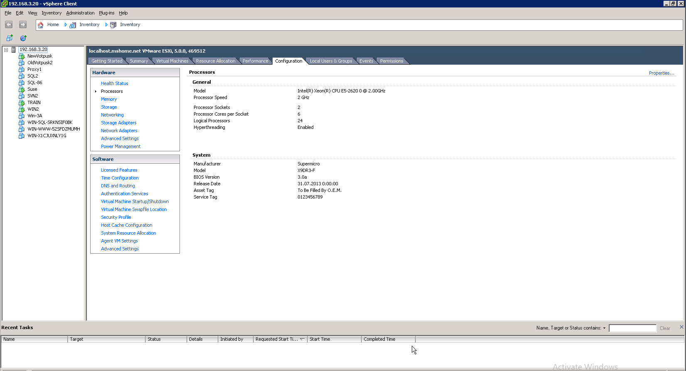Click the VM icon next to WIN-SQL-SRKNSIF0BK

click(x=22, y=123)
